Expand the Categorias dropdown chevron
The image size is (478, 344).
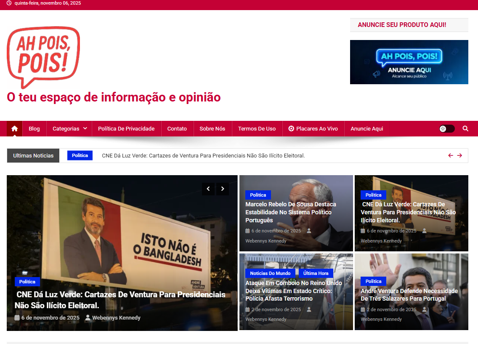click(x=85, y=128)
